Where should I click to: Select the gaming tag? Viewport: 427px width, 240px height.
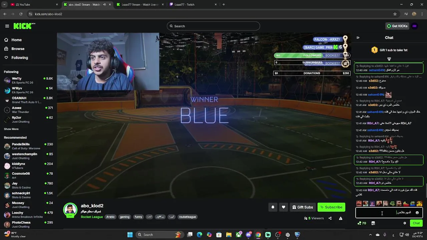(125, 217)
